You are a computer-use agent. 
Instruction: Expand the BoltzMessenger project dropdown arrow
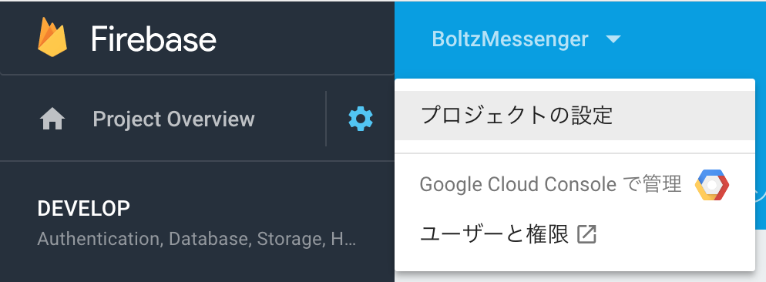pyautogui.click(x=613, y=39)
